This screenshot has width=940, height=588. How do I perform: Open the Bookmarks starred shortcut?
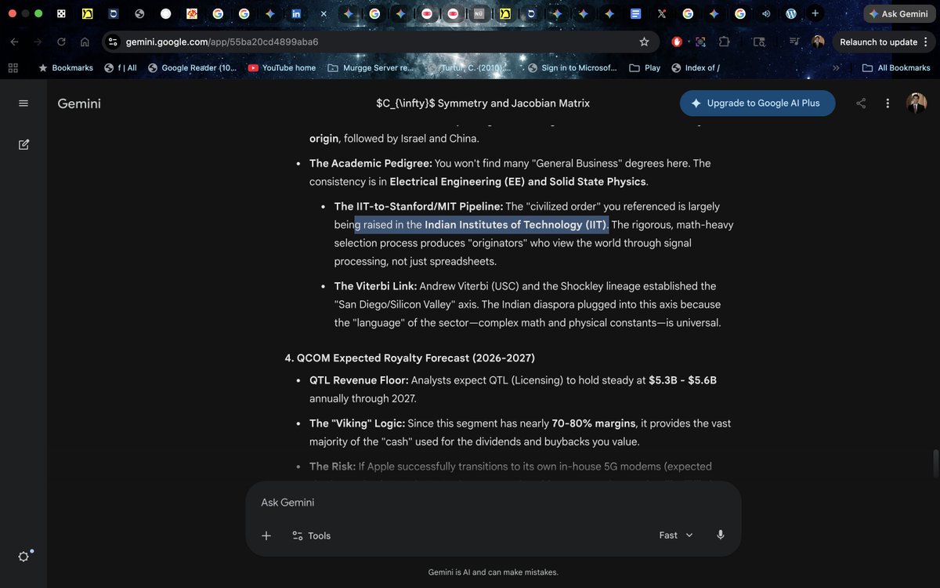pos(66,68)
